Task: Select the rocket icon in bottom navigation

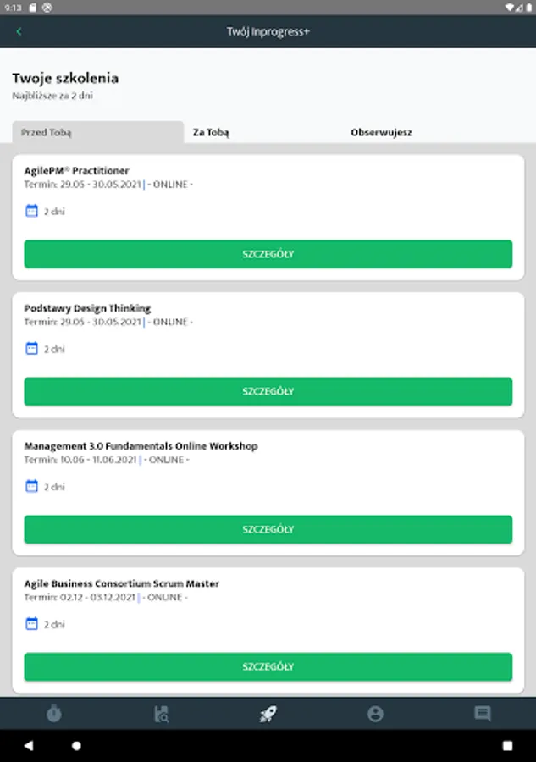Action: tap(268, 714)
